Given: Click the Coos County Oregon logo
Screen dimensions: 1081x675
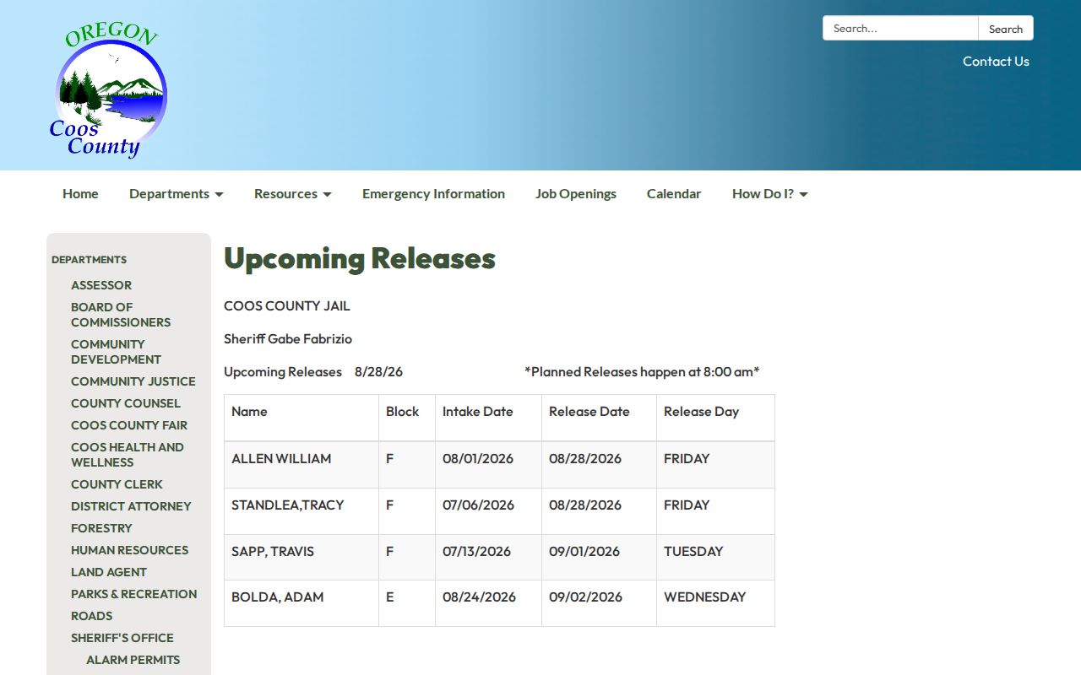Looking at the screenshot, I should coord(108,90).
